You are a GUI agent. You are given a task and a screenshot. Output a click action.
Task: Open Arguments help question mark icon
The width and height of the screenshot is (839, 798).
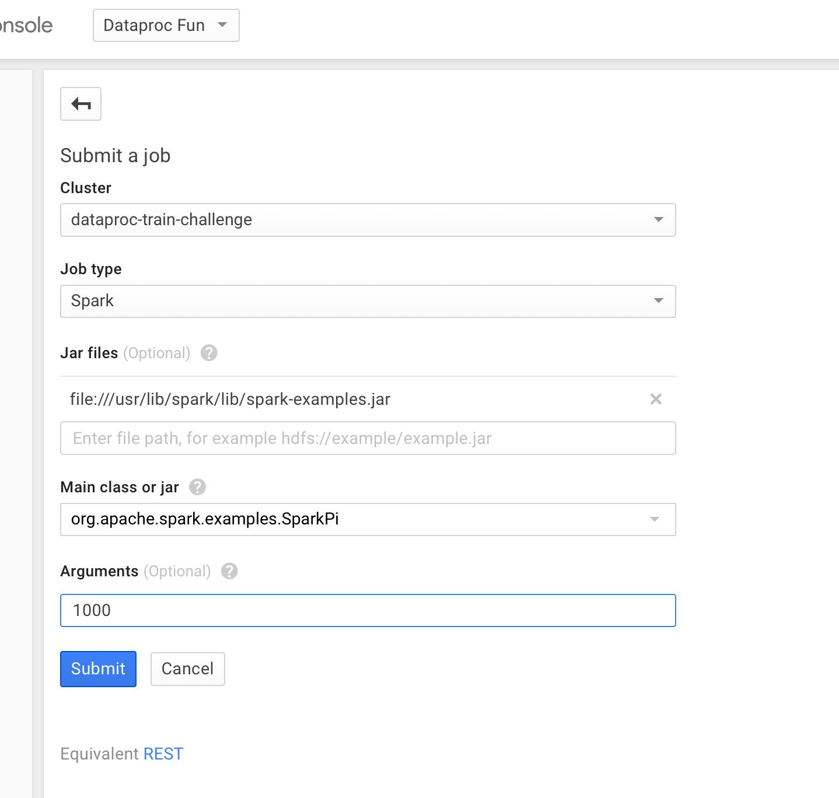[229, 571]
